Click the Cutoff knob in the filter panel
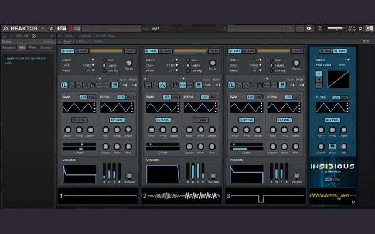Image resolution: width=375 pixels, height=234 pixels. tap(321, 146)
